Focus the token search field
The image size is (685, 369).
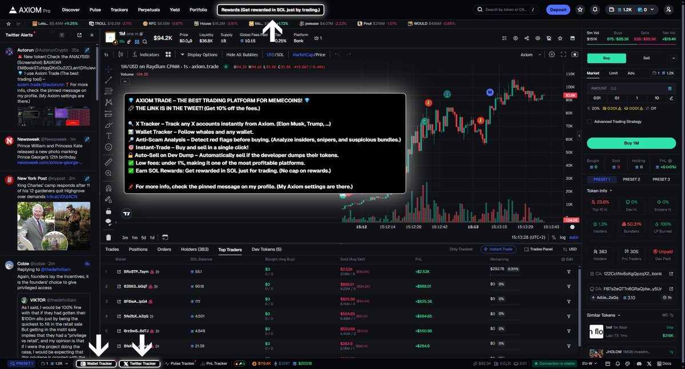506,10
